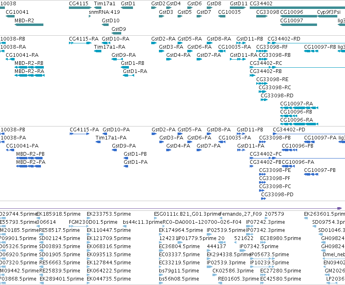Click the CG4115 gene label
Image resolution: width=345 pixels, height=285 pixels.
[x=79, y=4]
